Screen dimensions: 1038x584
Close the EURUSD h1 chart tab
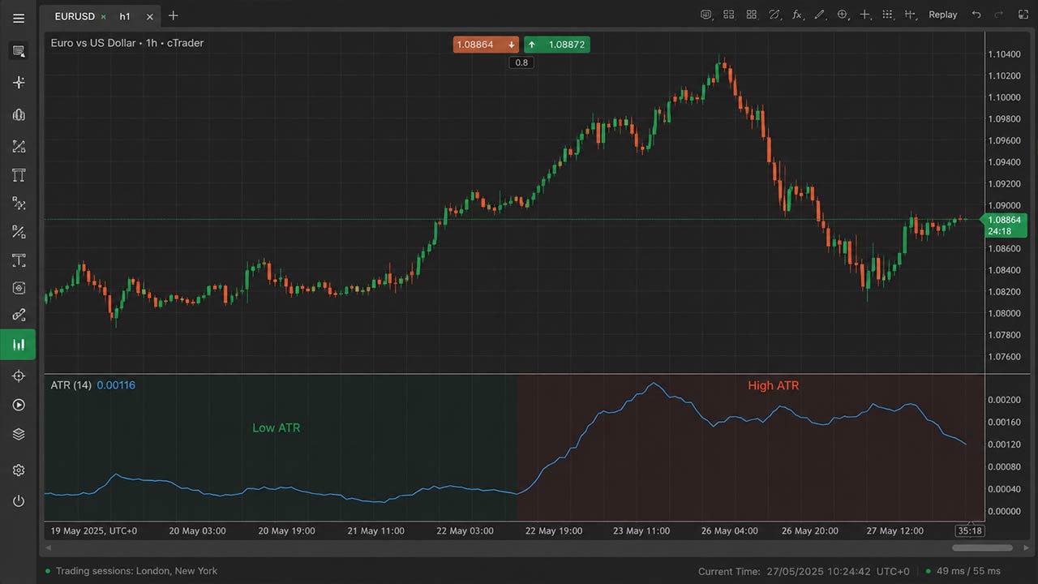tap(149, 16)
